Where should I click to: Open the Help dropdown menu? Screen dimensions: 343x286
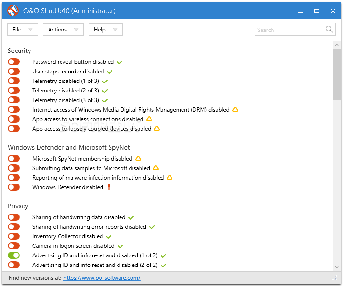pos(106,30)
